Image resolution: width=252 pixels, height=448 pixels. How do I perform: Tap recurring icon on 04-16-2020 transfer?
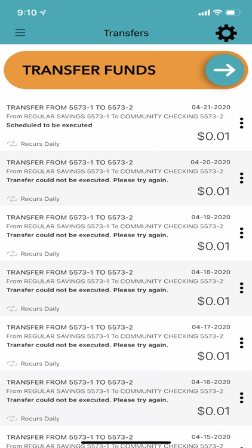pyautogui.click(x=13, y=419)
